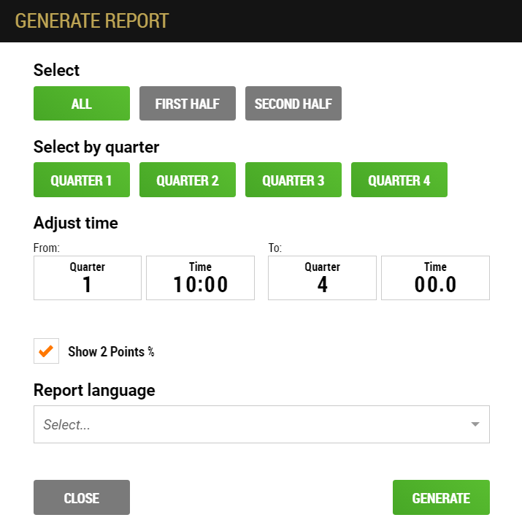This screenshot has width=522, height=531.
Task: Click the Show 2 Points % label
Action: [111, 351]
